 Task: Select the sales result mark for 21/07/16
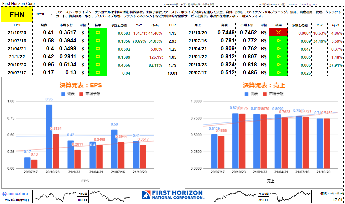pos(278,41)
